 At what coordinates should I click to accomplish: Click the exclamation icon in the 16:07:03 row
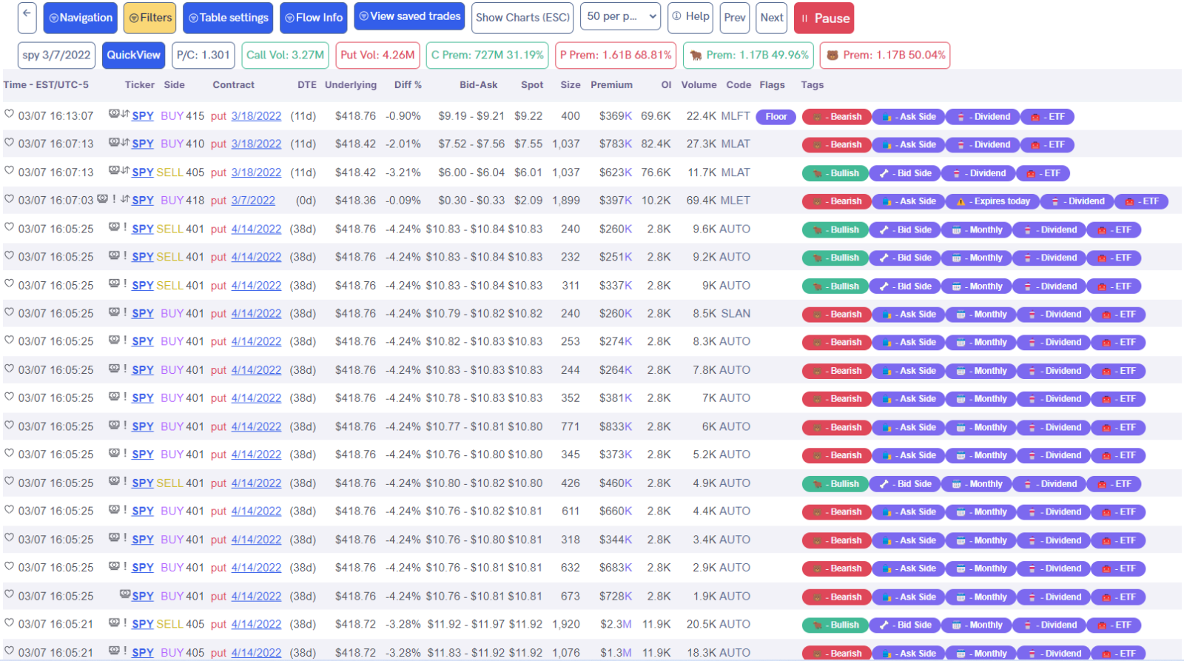point(114,198)
